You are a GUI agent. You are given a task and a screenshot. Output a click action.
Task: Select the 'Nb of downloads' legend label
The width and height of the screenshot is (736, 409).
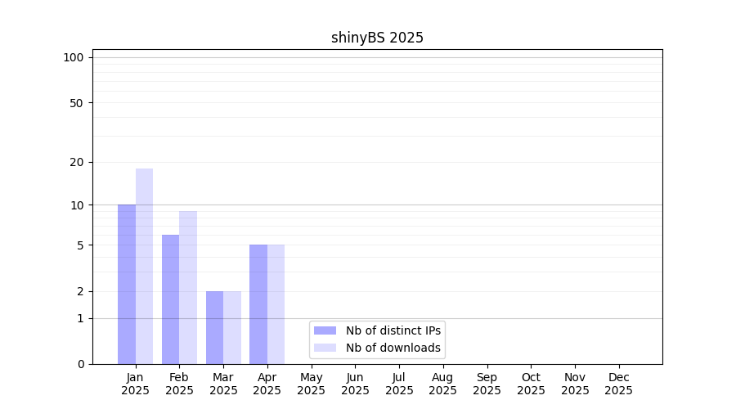click(x=393, y=348)
